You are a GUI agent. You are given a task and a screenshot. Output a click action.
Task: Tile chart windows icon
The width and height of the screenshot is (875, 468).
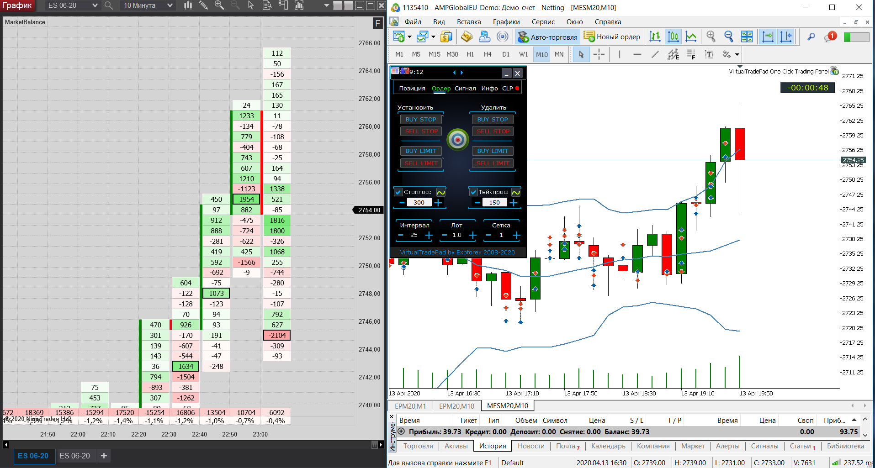[747, 37]
